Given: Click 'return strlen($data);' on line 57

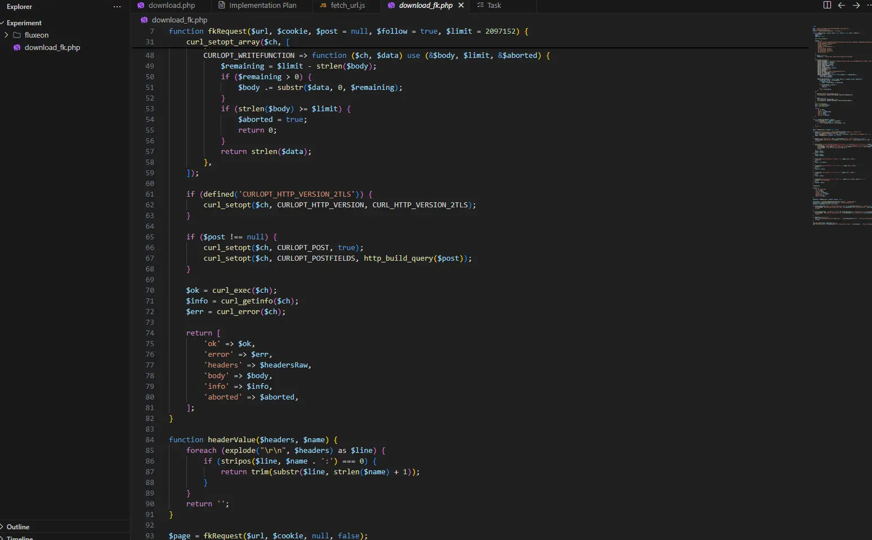Looking at the screenshot, I should (266, 152).
